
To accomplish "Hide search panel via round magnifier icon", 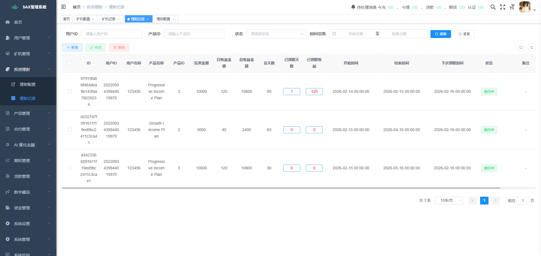I will click(521, 48).
